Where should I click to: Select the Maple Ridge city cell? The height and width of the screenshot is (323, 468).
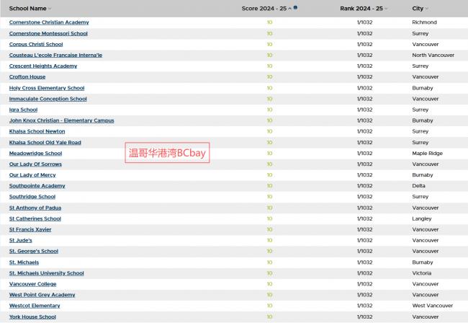[427, 154]
